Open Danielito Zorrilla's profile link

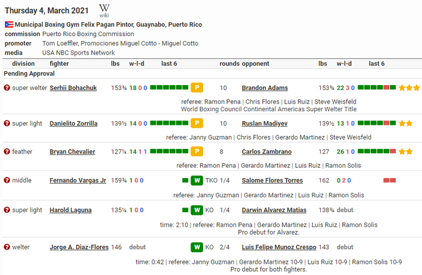[x=73, y=124]
